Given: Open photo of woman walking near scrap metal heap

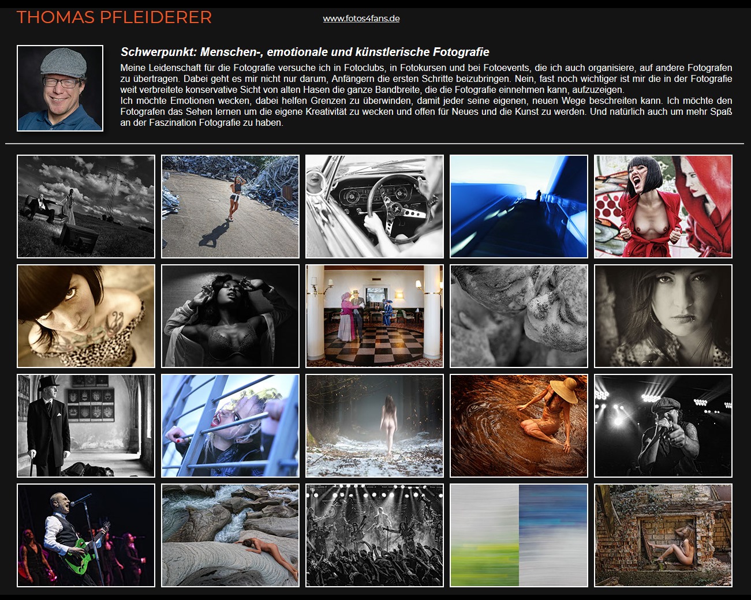Looking at the screenshot, I should click(x=230, y=207).
